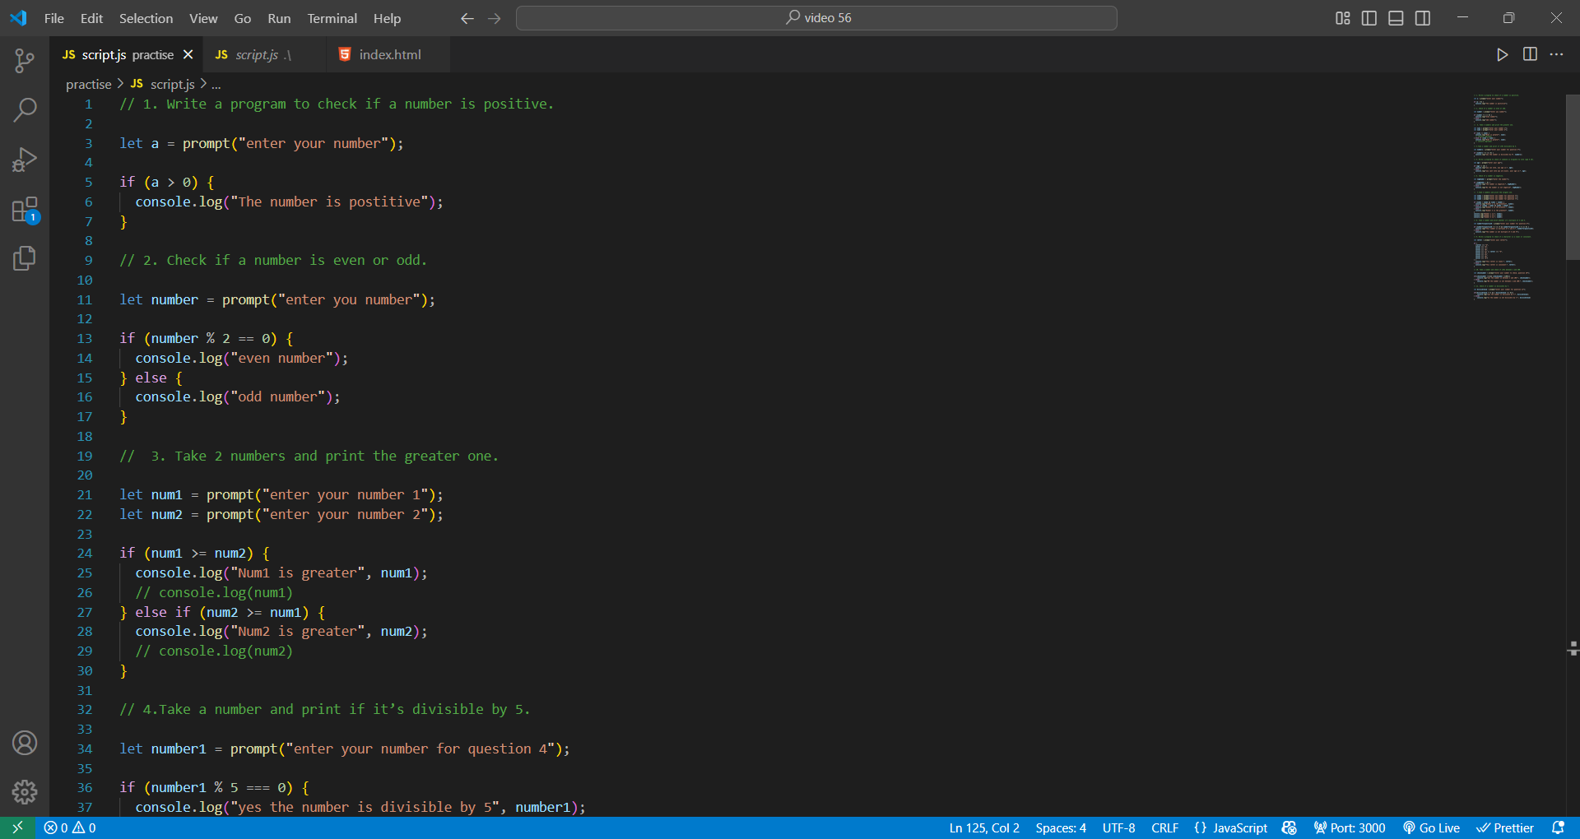1580x839 pixels.
Task: Open the Customize Layout icon
Action: point(1342,18)
